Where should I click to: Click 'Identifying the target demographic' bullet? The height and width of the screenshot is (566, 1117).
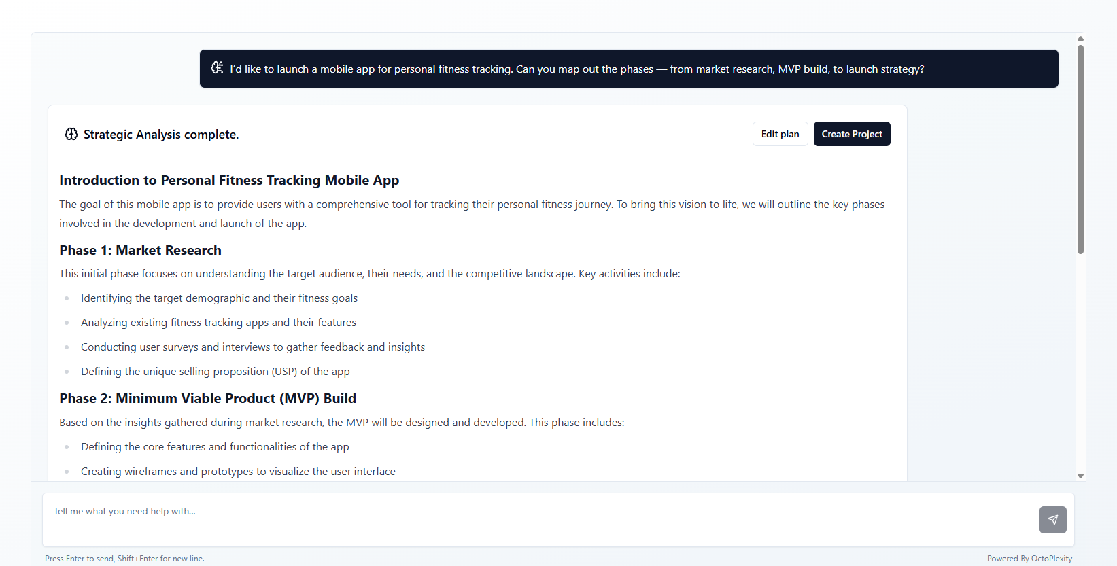pyautogui.click(x=219, y=298)
